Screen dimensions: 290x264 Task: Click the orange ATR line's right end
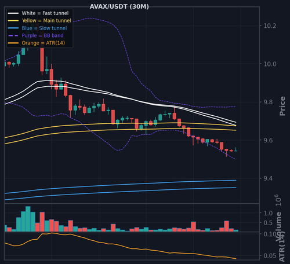pos(235,259)
